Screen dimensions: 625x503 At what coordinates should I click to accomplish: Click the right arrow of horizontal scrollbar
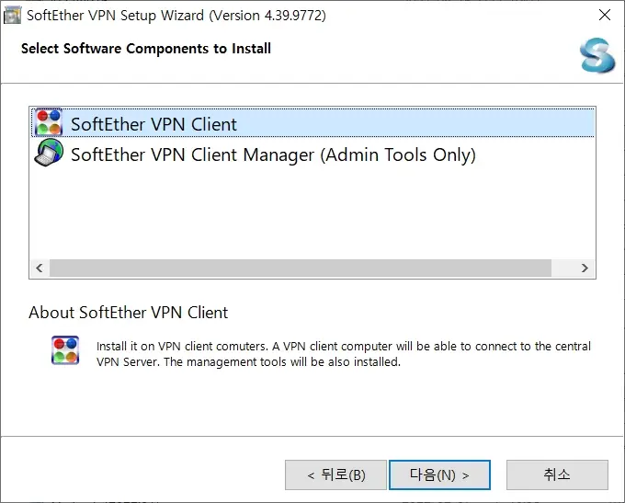tap(585, 269)
